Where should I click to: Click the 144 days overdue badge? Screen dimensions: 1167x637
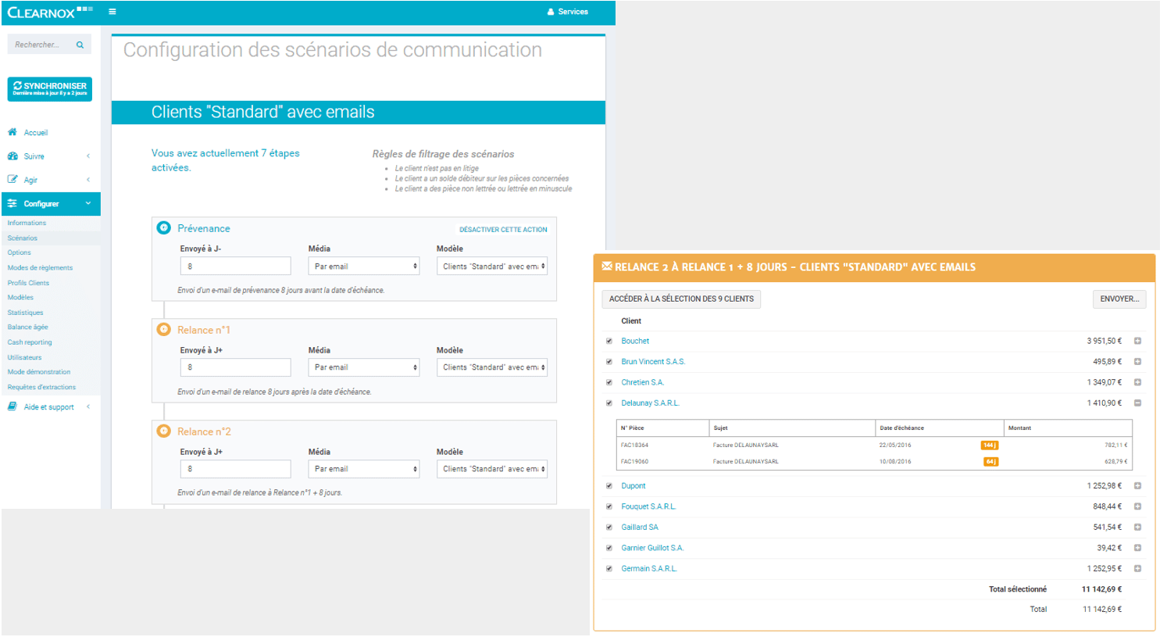990,445
